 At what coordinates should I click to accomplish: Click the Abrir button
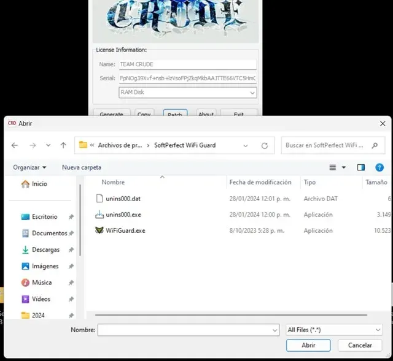click(x=308, y=345)
